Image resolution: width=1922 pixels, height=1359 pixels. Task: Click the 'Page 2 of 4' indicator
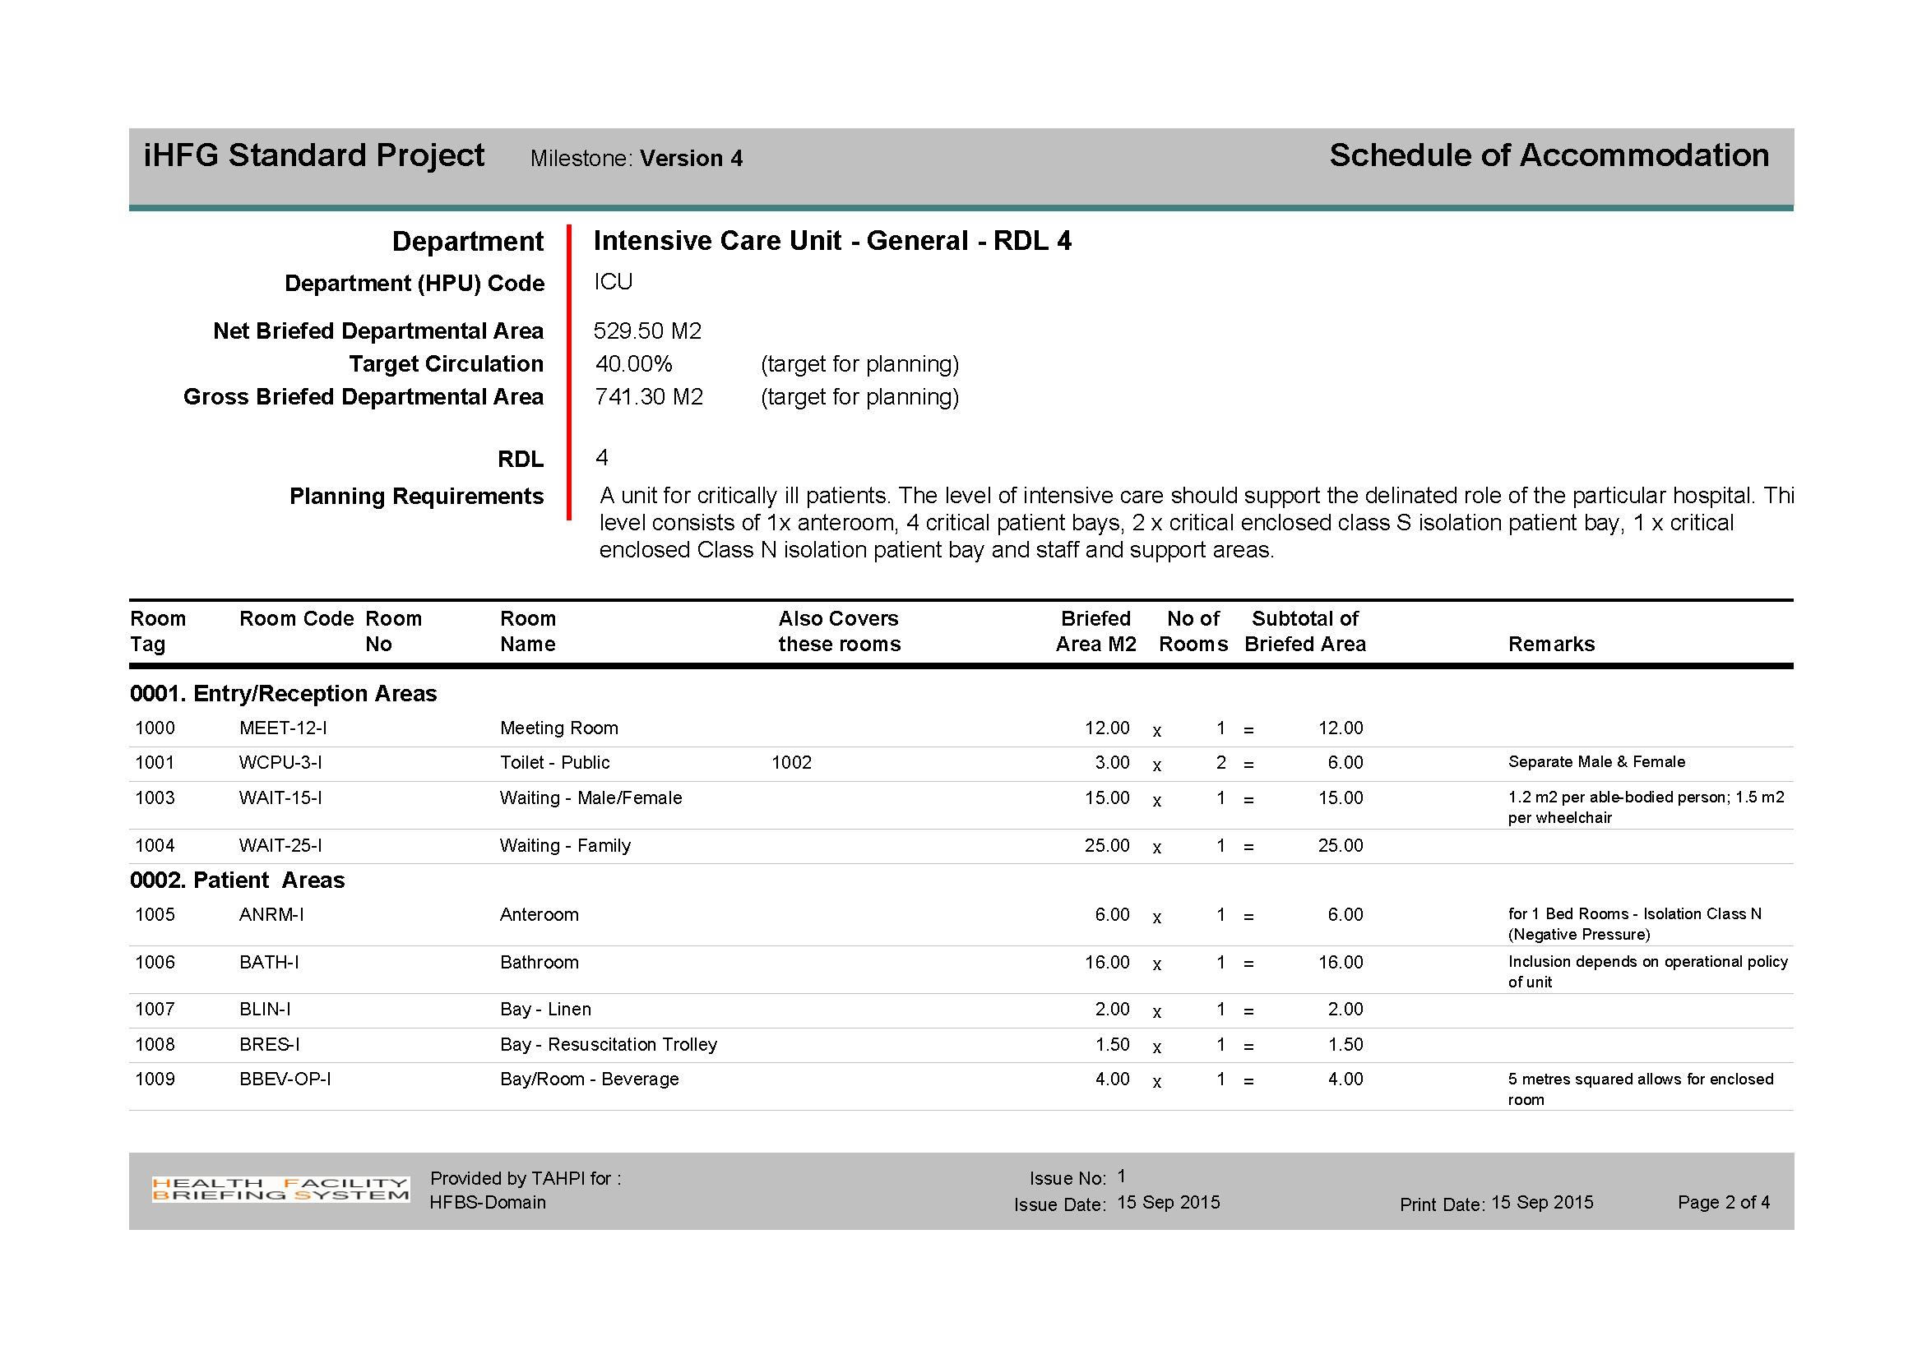pos(1723,1202)
